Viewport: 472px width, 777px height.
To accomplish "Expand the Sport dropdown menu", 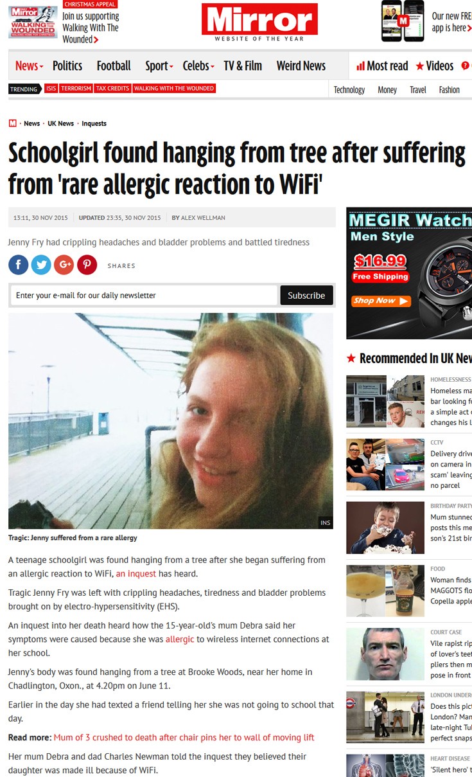I will (x=160, y=66).
